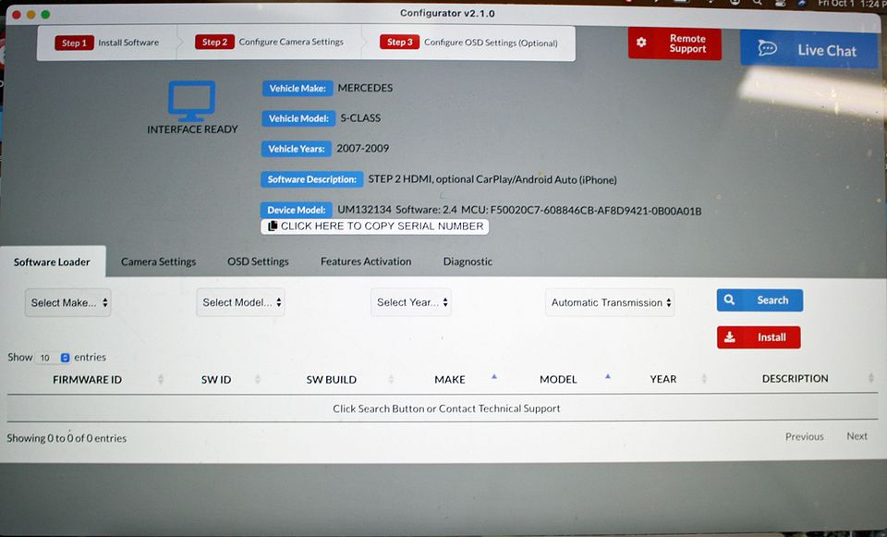The image size is (887, 537).
Task: Click the red Install button
Action: tap(759, 337)
